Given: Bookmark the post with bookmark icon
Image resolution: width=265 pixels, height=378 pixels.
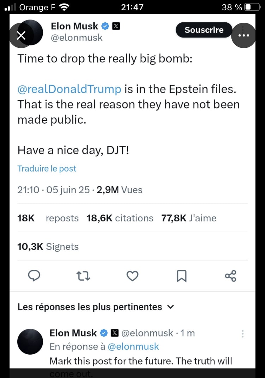Looking at the screenshot, I should click(182, 276).
